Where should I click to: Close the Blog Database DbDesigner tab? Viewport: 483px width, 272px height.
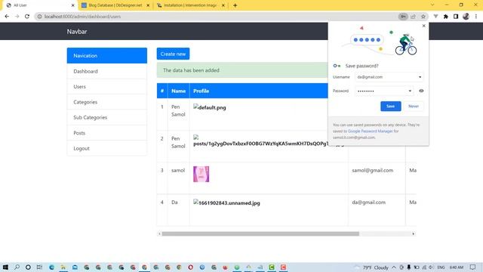tap(148, 5)
